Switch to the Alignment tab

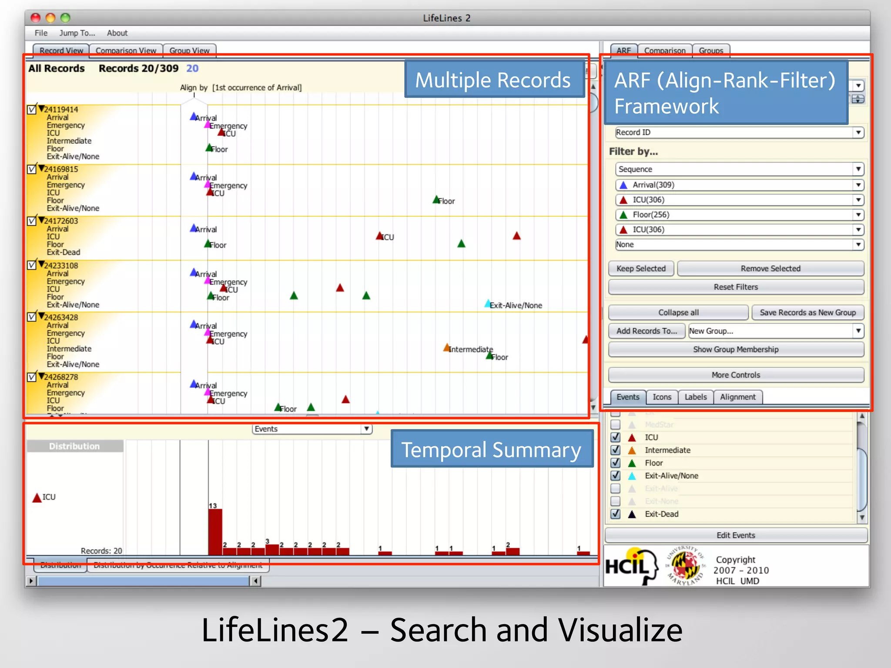coord(737,397)
